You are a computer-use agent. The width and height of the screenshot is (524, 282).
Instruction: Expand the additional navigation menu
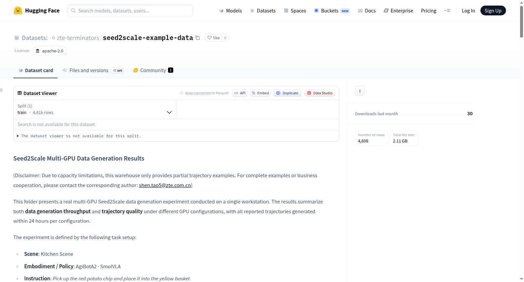pos(447,10)
